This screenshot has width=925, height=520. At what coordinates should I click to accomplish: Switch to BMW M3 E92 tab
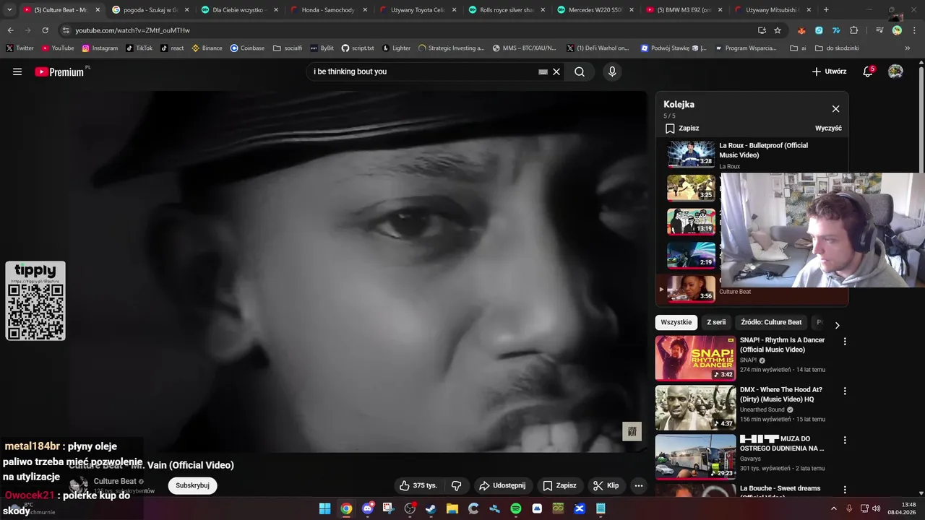click(684, 10)
